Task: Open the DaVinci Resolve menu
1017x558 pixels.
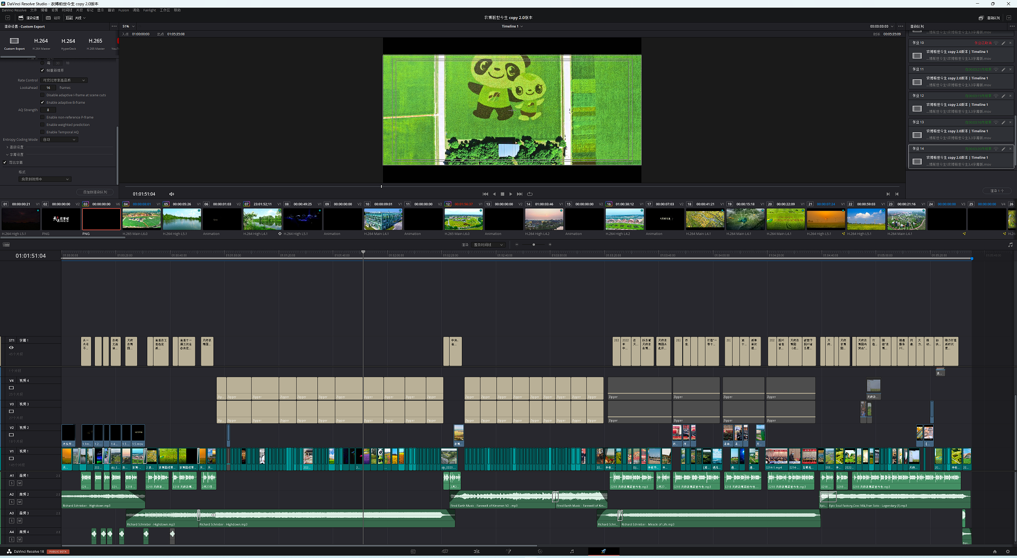Action: 14,10
